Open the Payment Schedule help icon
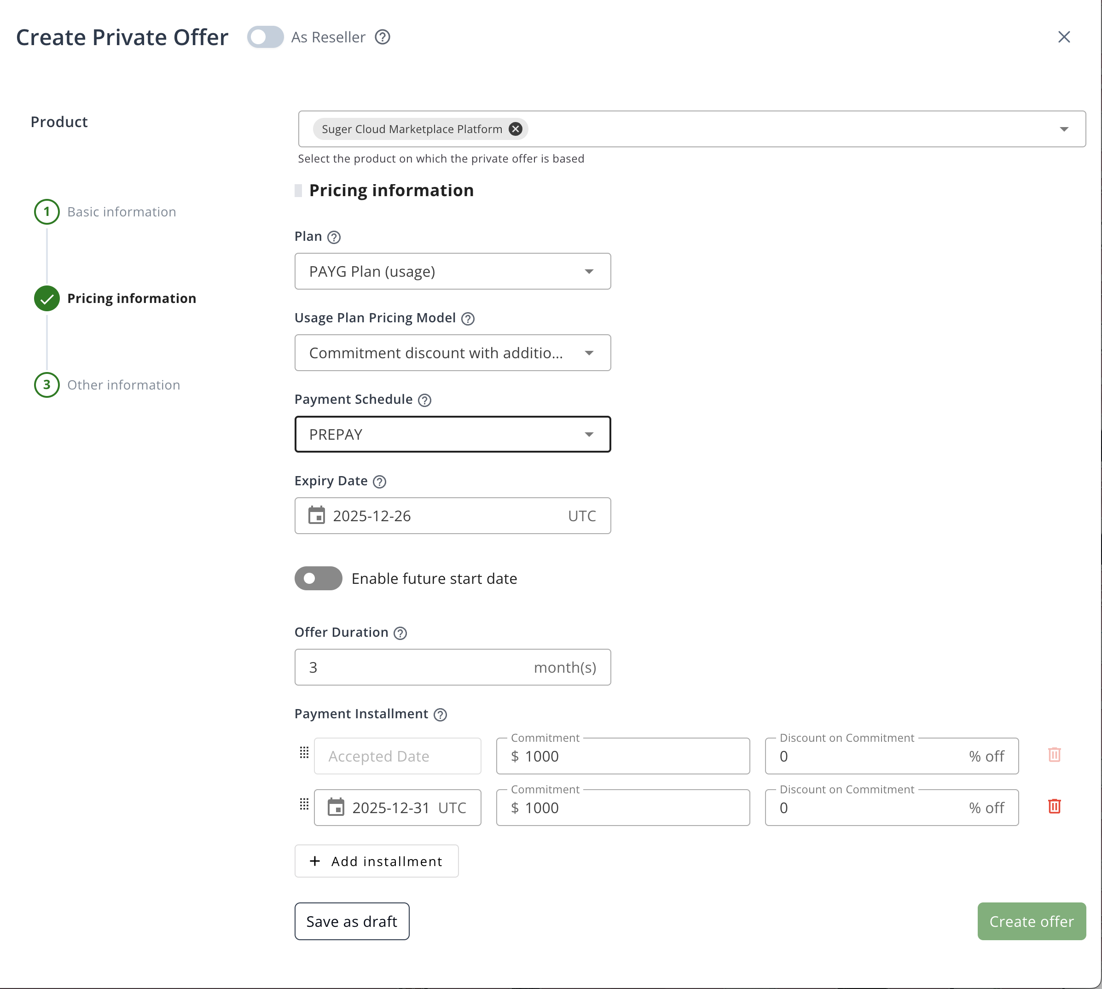This screenshot has height=989, width=1102. pos(424,400)
